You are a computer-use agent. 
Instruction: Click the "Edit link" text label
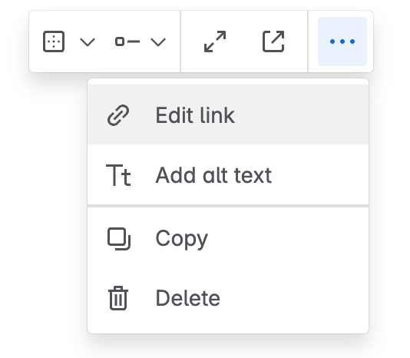click(195, 115)
